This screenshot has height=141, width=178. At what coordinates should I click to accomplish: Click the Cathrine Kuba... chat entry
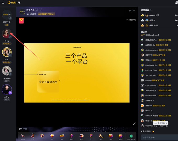tap(156, 70)
